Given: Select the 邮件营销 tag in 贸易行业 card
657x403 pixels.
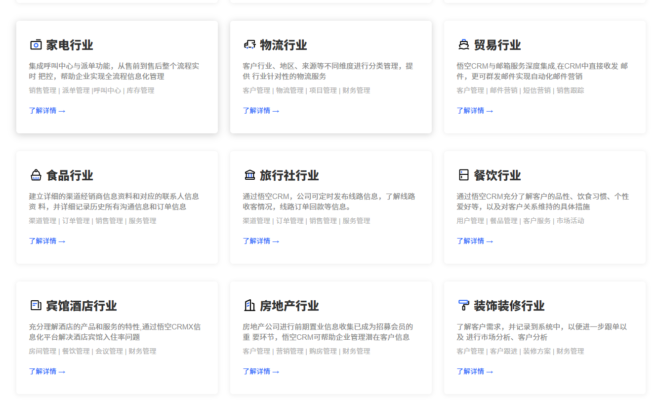Looking at the screenshot, I should tap(503, 90).
